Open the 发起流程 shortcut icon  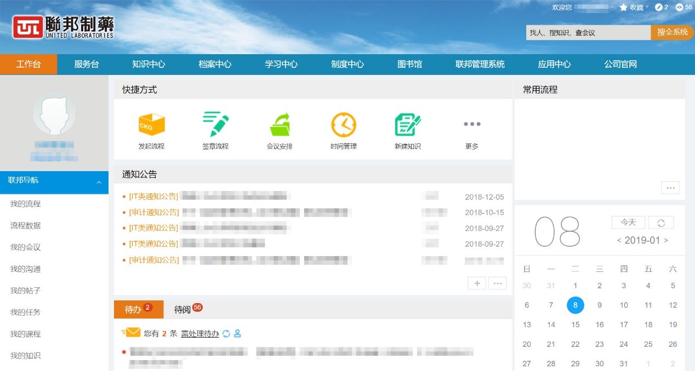point(151,125)
